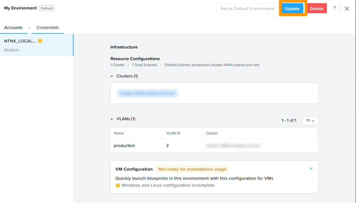
Task: Click the blue chevron on VM Configuration panel
Action: (x=311, y=168)
